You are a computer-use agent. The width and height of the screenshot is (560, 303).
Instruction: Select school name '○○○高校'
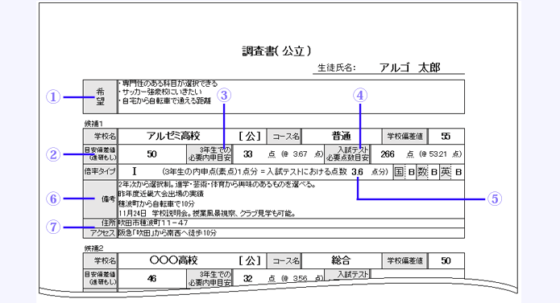[173, 260]
